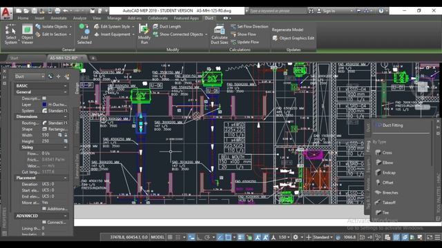
Task: Open the Object Viewer tool
Action: (28, 34)
